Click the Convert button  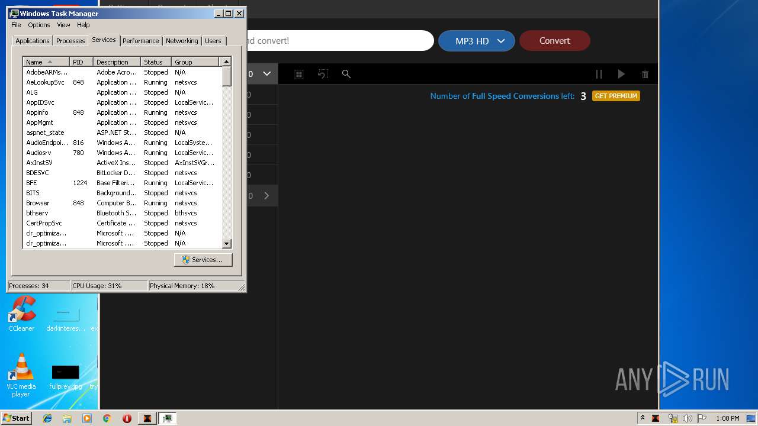[555, 41]
